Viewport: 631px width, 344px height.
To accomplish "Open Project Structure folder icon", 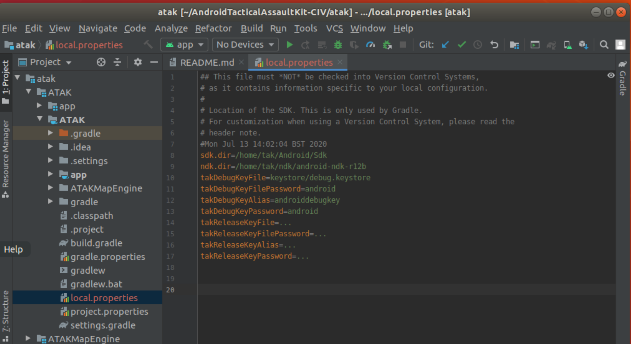I will coord(514,45).
